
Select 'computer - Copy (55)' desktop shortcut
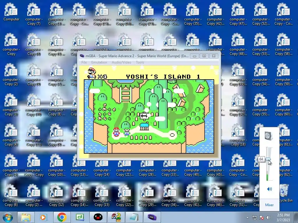261,105
